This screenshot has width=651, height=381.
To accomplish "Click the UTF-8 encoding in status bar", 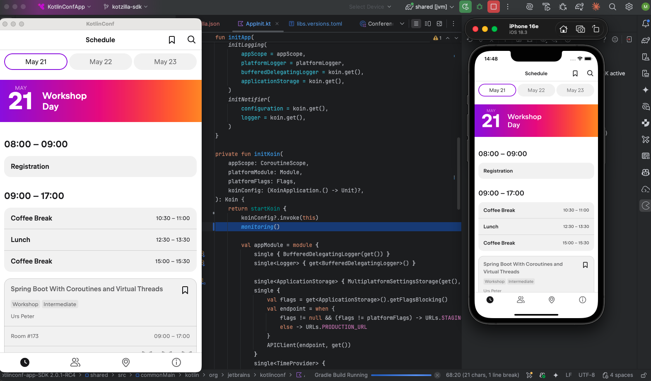I will click(586, 375).
